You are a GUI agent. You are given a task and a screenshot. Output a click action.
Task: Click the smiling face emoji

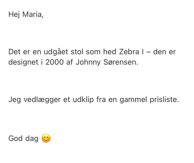[x=46, y=138]
